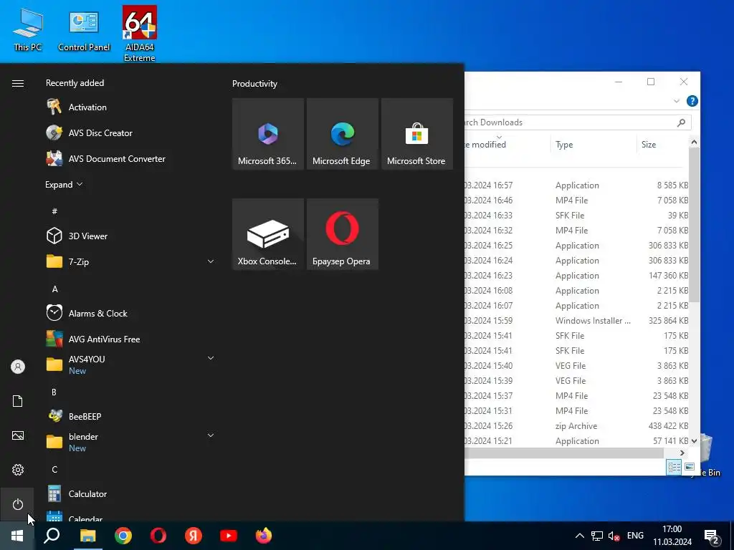
Task: Open Google Chrome from the taskbar
Action: [x=123, y=536]
